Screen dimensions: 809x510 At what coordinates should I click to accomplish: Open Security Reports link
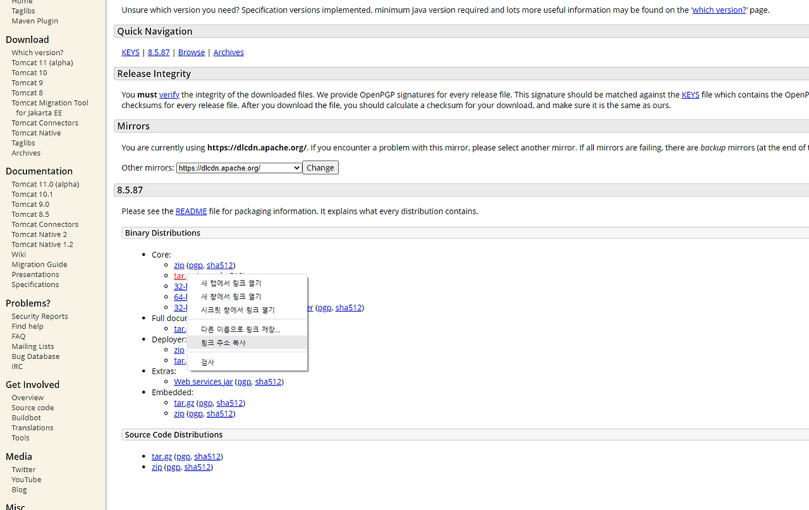coord(40,317)
